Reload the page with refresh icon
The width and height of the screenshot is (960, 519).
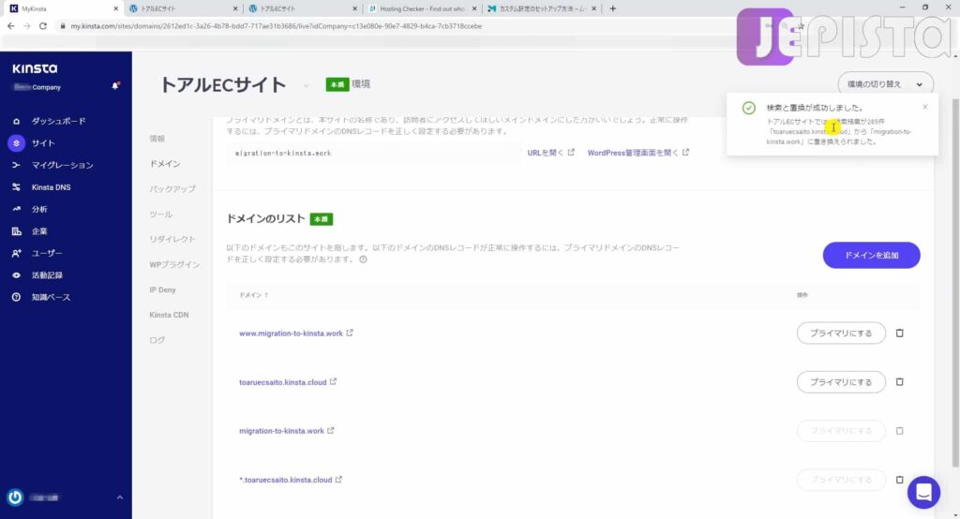(x=43, y=26)
